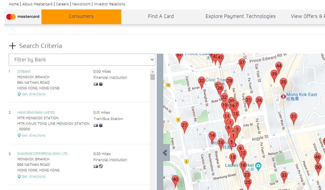Click Citibank ATM feature icon
The width and height of the screenshot is (325, 190).
point(96,84)
